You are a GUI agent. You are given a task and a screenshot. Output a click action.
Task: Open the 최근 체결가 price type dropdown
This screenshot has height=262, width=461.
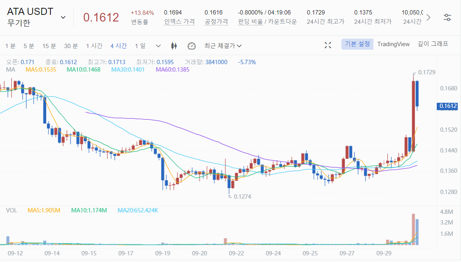[223, 46]
